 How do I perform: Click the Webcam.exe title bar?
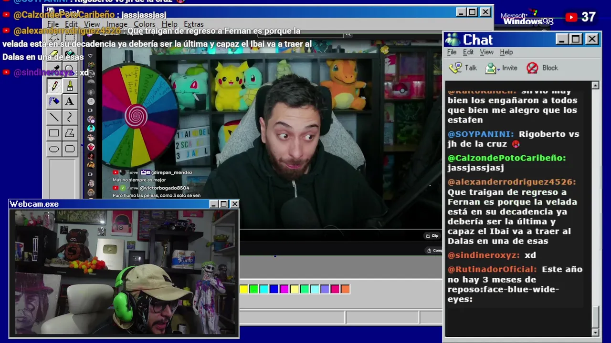(124, 204)
